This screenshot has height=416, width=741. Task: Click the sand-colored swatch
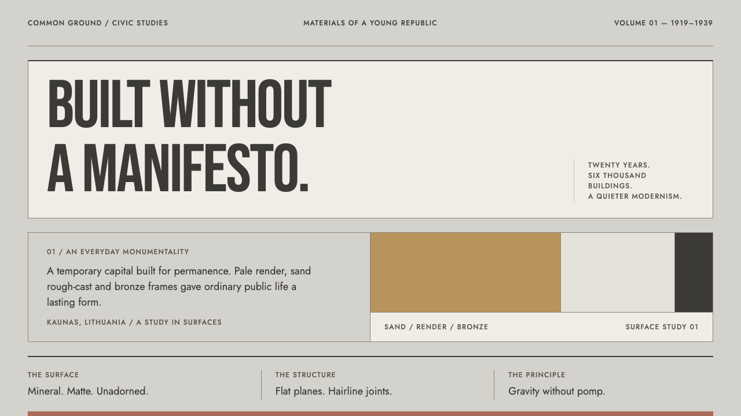pos(465,273)
